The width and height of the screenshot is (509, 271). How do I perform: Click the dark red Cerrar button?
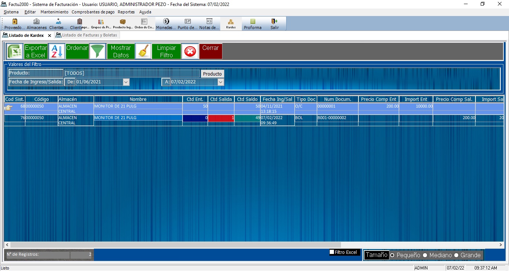coord(211,51)
